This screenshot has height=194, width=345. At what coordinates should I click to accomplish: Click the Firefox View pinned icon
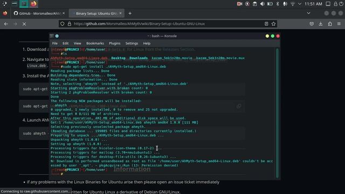[5, 13]
